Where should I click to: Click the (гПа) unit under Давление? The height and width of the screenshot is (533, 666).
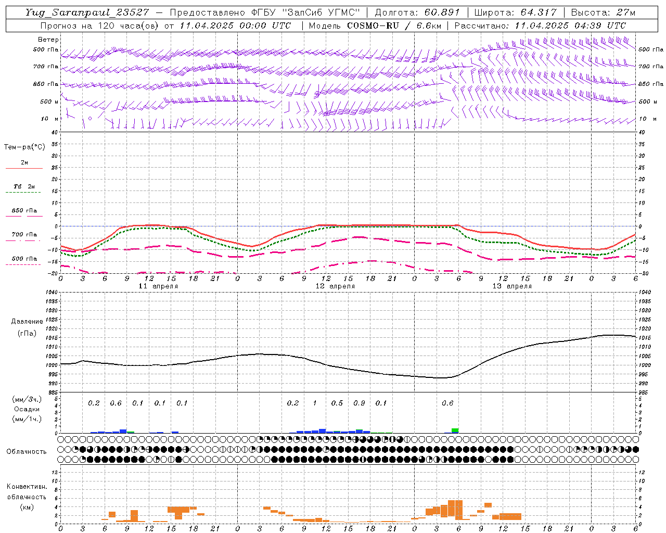27,333
